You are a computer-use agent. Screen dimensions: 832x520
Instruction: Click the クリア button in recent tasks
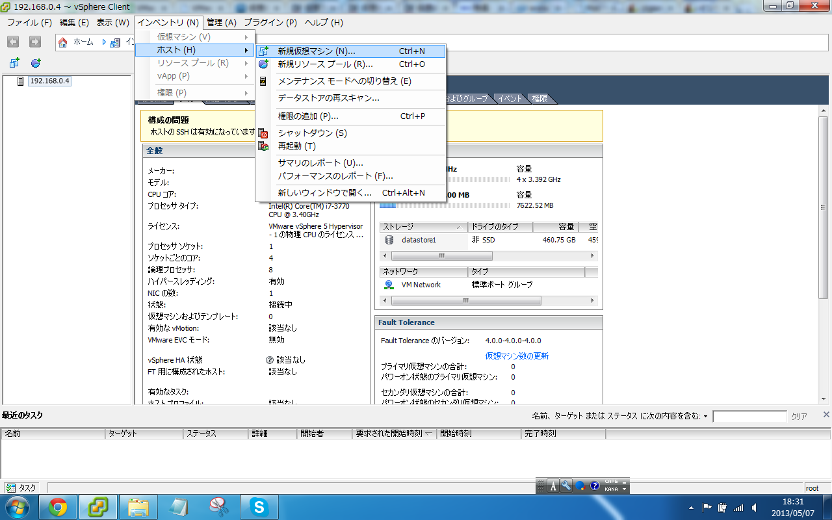(799, 417)
